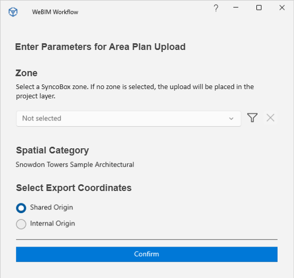Open the Not selected zone combo box

coord(129,118)
